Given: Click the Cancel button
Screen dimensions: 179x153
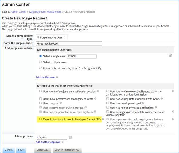Looking at the screenshot, I should click(x=9, y=150).
